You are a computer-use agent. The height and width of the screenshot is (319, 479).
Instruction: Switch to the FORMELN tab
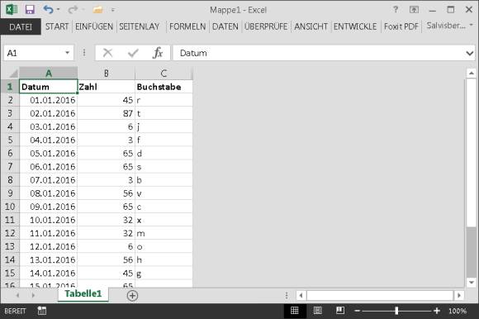[x=187, y=26]
